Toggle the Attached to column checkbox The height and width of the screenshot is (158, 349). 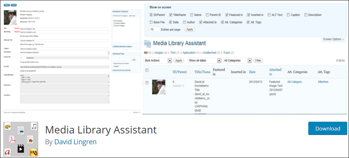(x=201, y=22)
